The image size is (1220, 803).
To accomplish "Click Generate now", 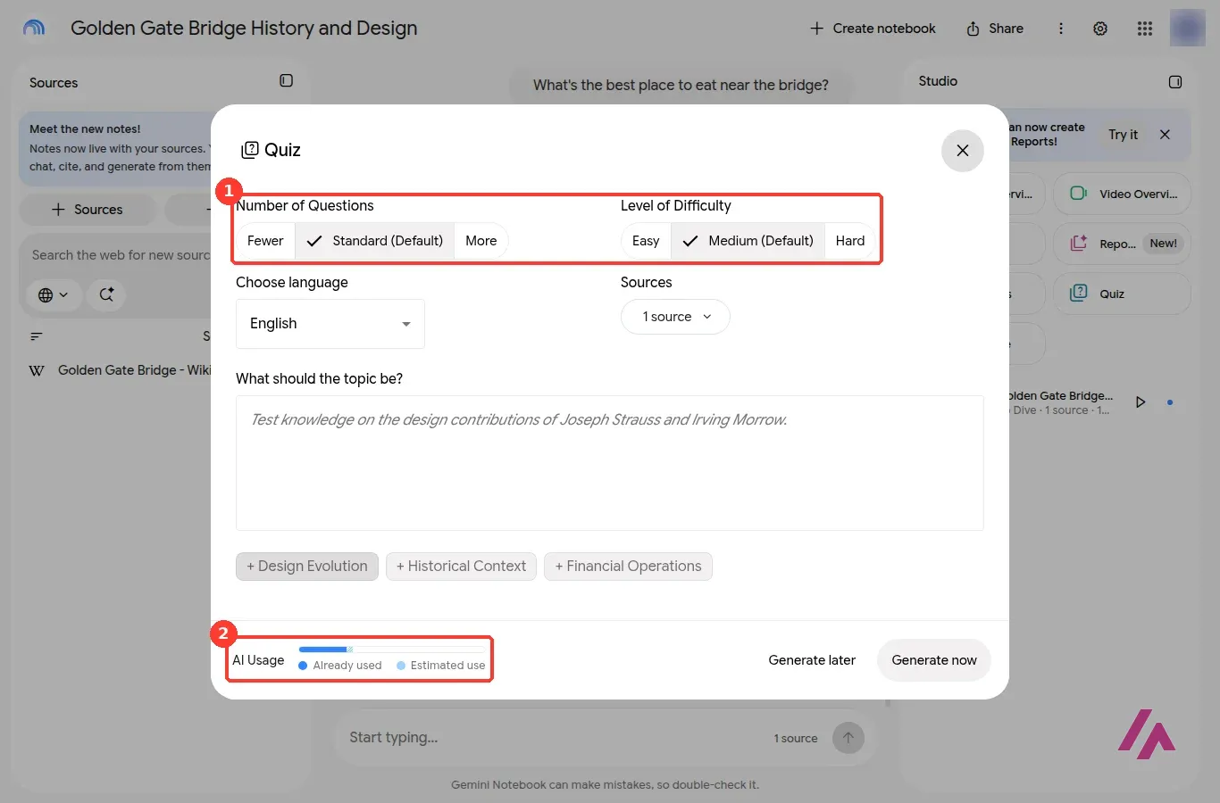I will pyautogui.click(x=934, y=660).
